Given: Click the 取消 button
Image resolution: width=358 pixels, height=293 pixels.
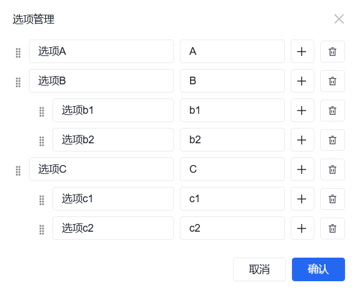Looking at the screenshot, I should (x=259, y=269).
